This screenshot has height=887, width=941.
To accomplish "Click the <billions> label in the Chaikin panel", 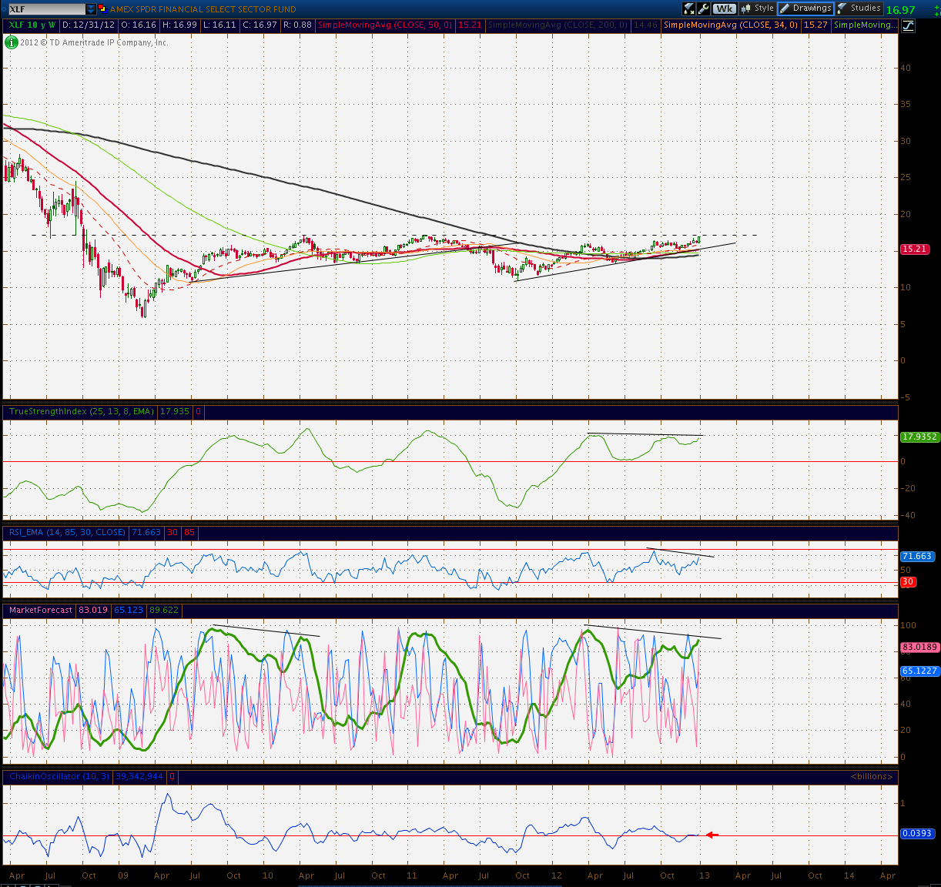I will pos(872,776).
